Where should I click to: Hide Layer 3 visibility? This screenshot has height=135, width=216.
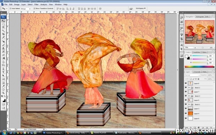tap(186, 109)
